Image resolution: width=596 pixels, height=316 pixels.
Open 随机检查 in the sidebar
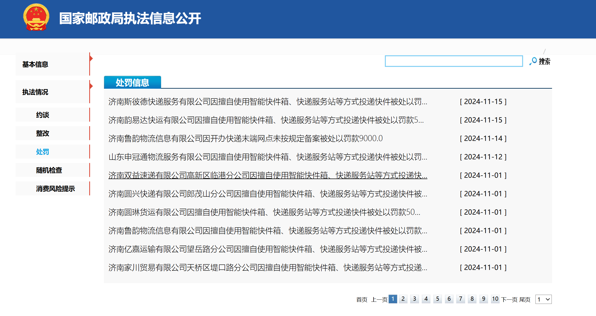click(x=49, y=170)
